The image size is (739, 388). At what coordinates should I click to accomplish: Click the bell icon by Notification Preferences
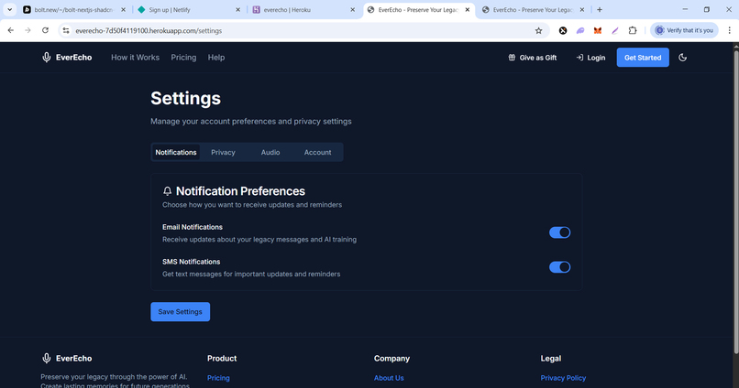tap(167, 191)
